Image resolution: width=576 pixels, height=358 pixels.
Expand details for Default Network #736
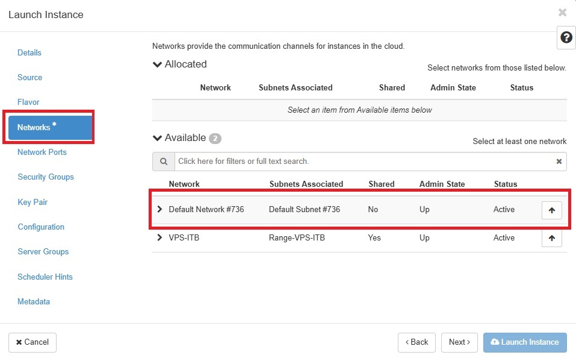pyautogui.click(x=159, y=209)
